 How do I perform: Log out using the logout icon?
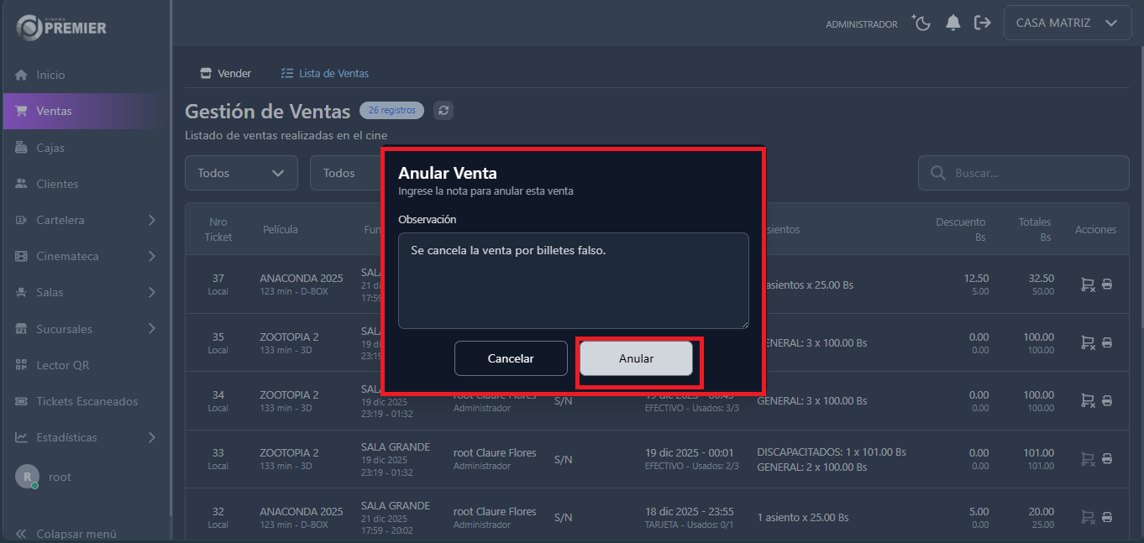[x=983, y=23]
